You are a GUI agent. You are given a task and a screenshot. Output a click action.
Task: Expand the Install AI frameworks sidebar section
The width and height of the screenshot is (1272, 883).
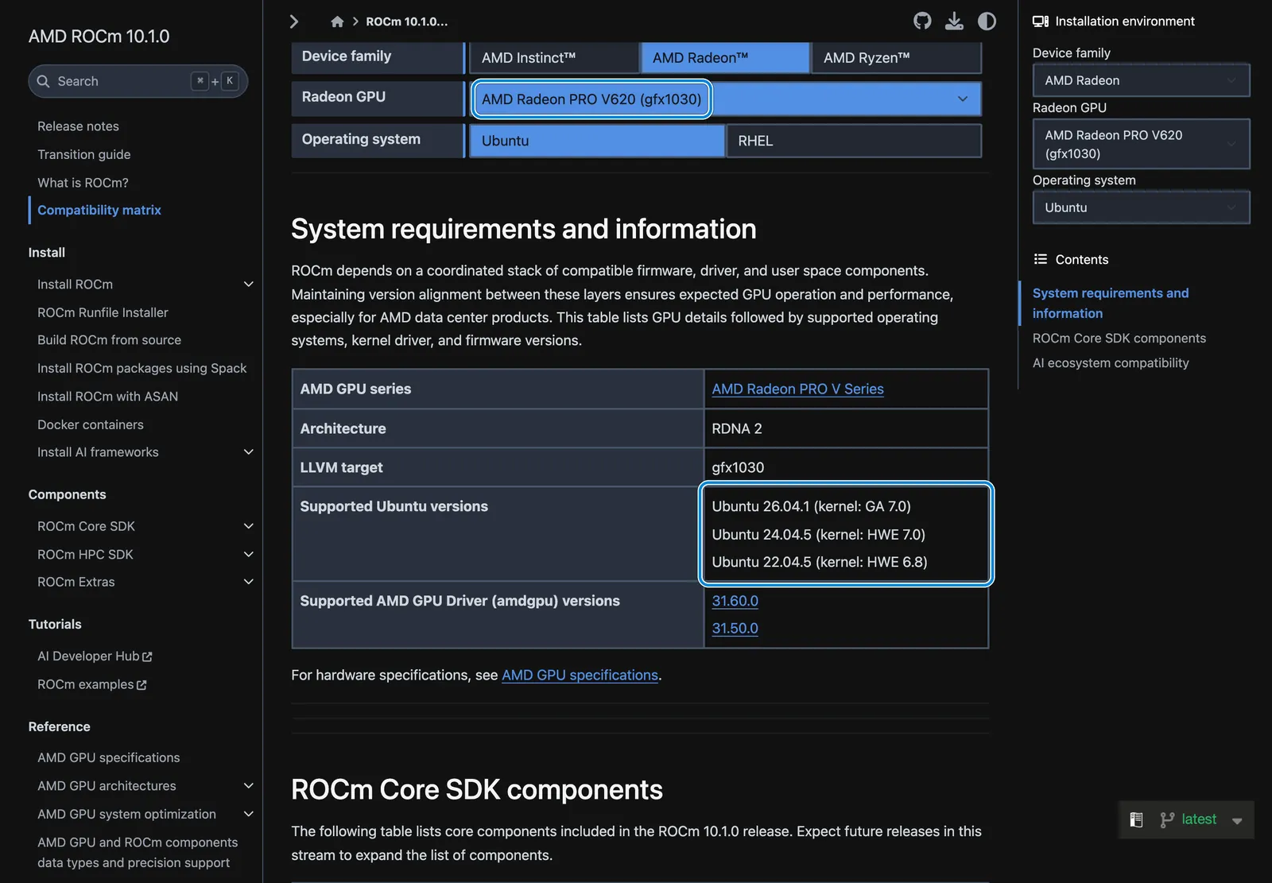point(248,451)
